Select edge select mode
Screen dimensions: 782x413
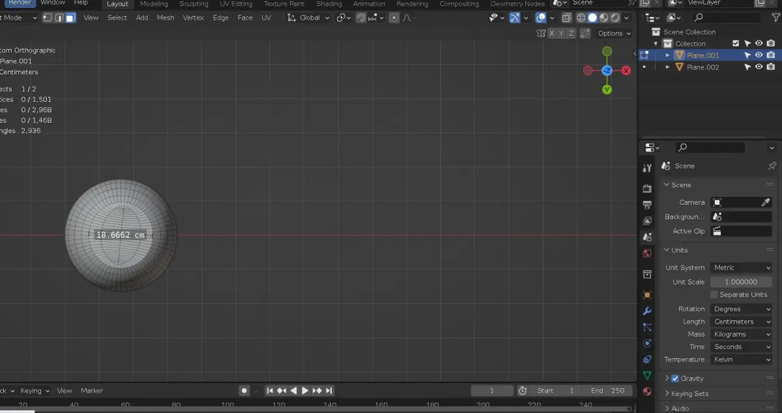59,18
